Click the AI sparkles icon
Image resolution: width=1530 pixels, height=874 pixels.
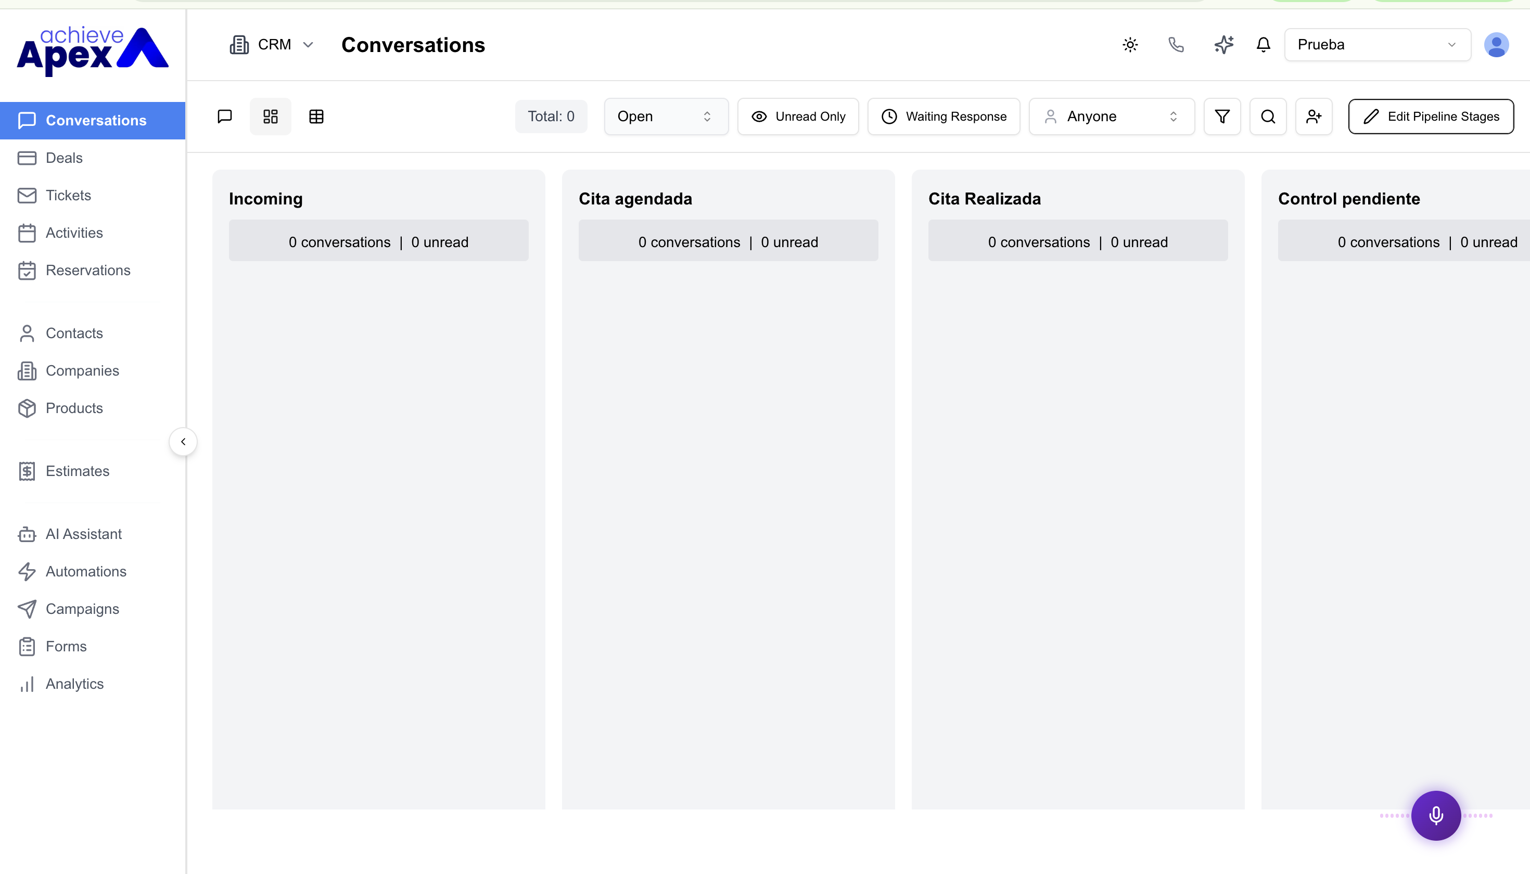click(x=1223, y=45)
